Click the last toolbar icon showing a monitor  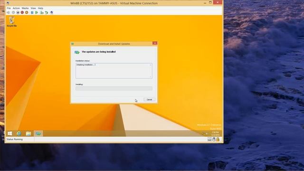(x=52, y=13)
